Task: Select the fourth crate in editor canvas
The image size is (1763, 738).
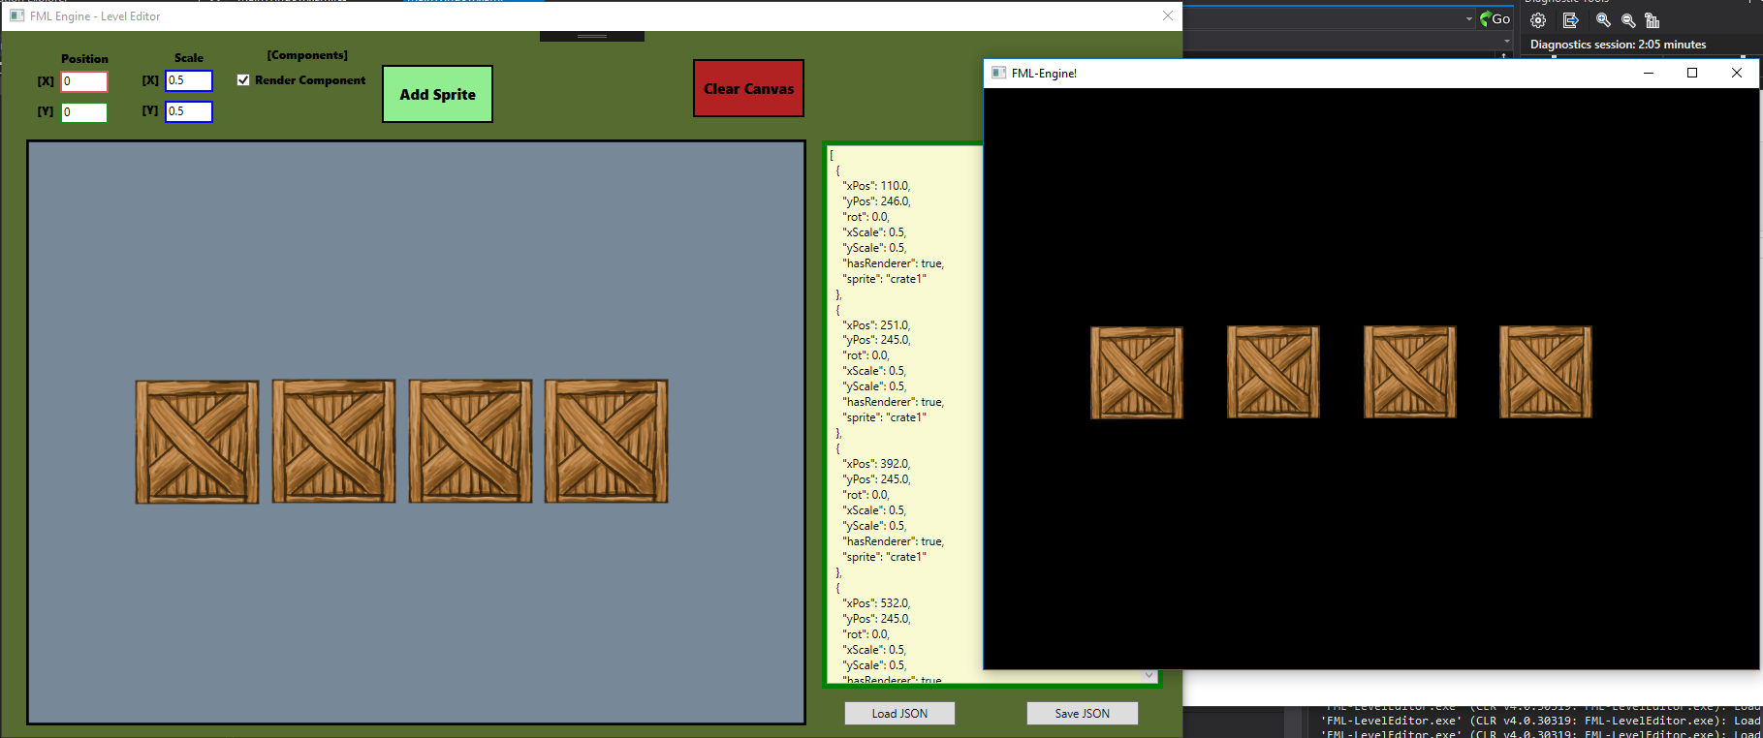Action: (606, 442)
